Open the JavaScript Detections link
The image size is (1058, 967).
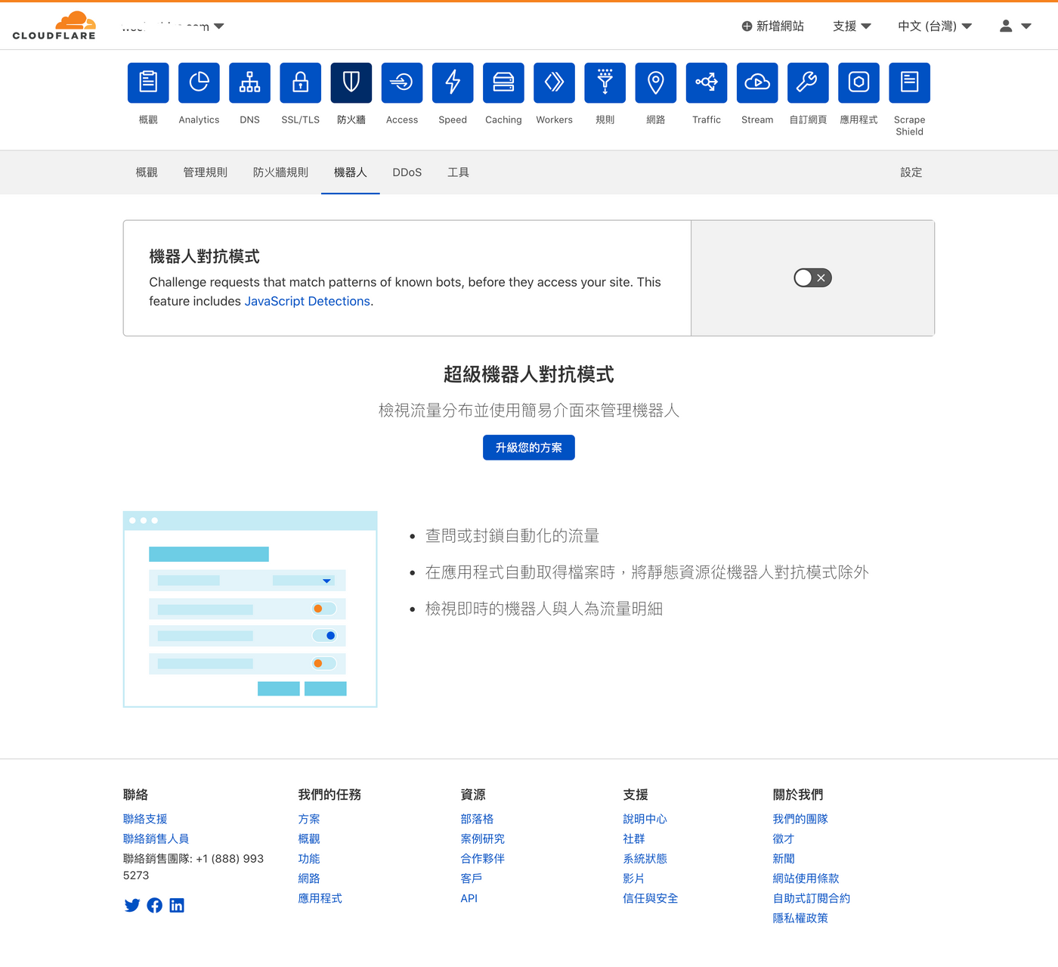pos(308,301)
